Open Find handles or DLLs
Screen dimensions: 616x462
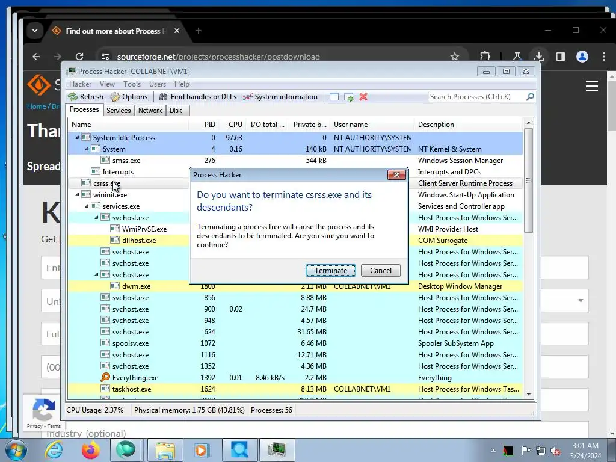coord(197,97)
